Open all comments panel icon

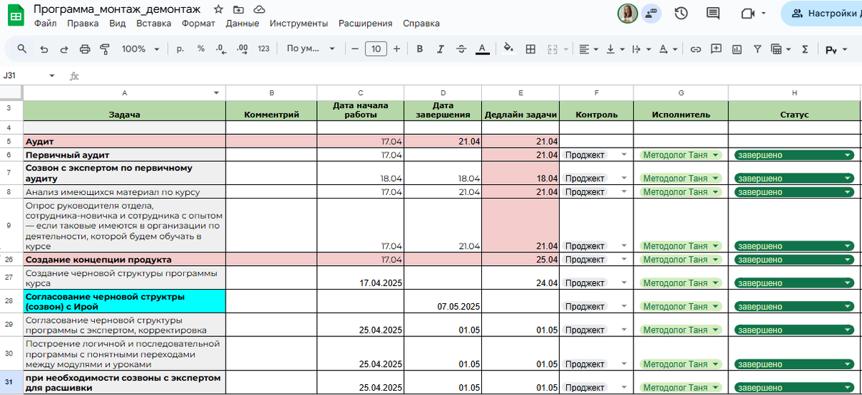[x=713, y=13]
